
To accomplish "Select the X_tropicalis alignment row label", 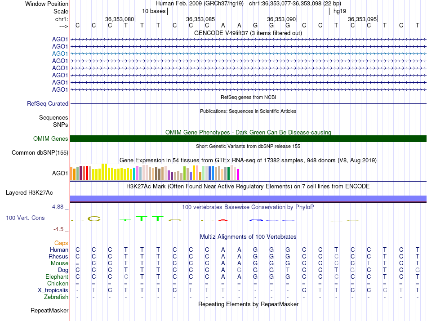I will pyautogui.click(x=53, y=290).
